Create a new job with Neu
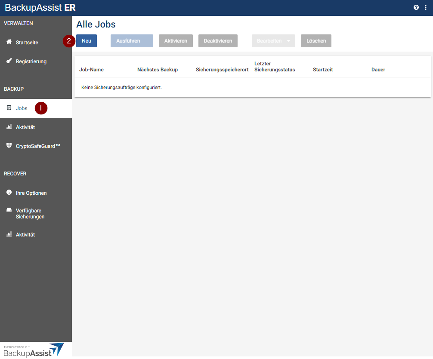433x359 pixels. (x=87, y=41)
